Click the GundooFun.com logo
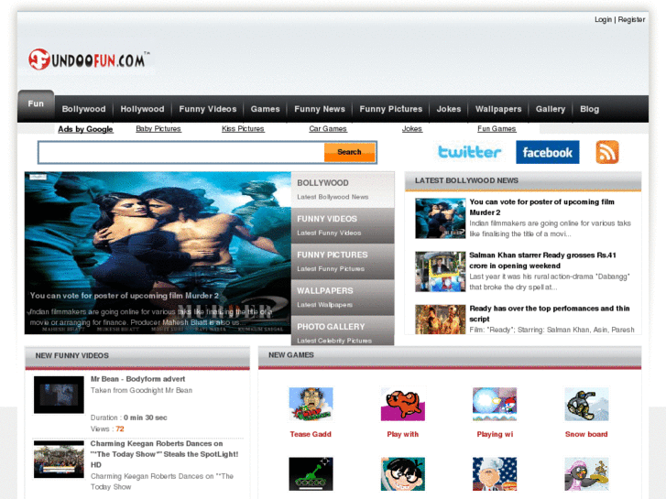 [x=89, y=60]
